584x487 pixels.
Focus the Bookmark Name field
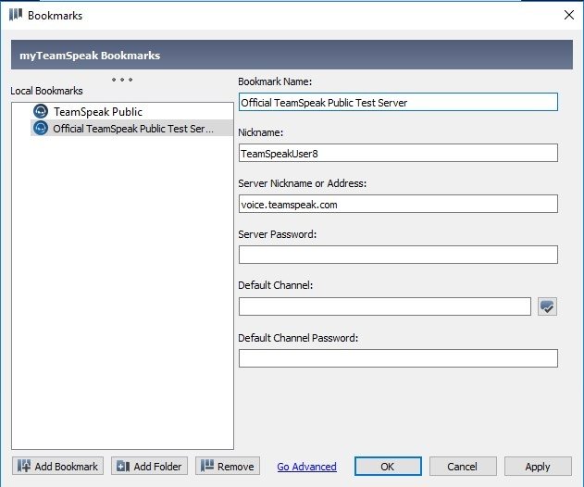[398, 102]
